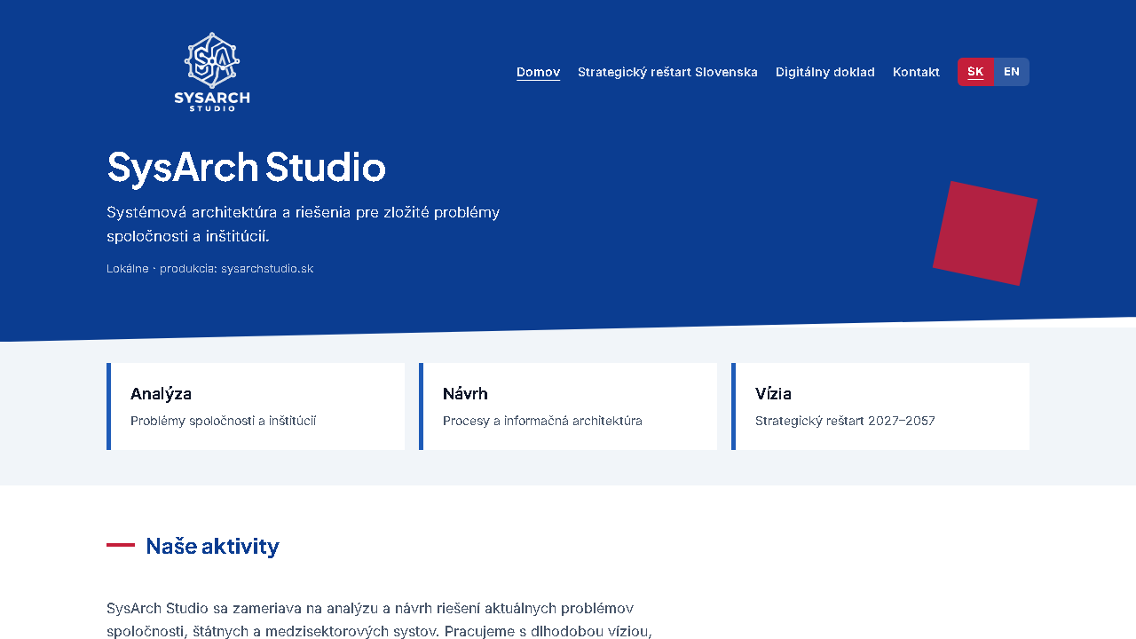1136x639 pixels.
Task: Click paragraph starting 'SysArch Studio sa zameriava'
Action: [x=382, y=619]
